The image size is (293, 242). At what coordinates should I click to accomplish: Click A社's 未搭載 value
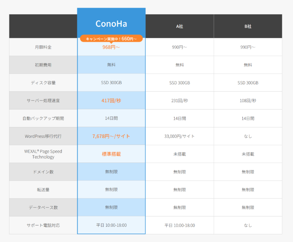[x=179, y=154]
